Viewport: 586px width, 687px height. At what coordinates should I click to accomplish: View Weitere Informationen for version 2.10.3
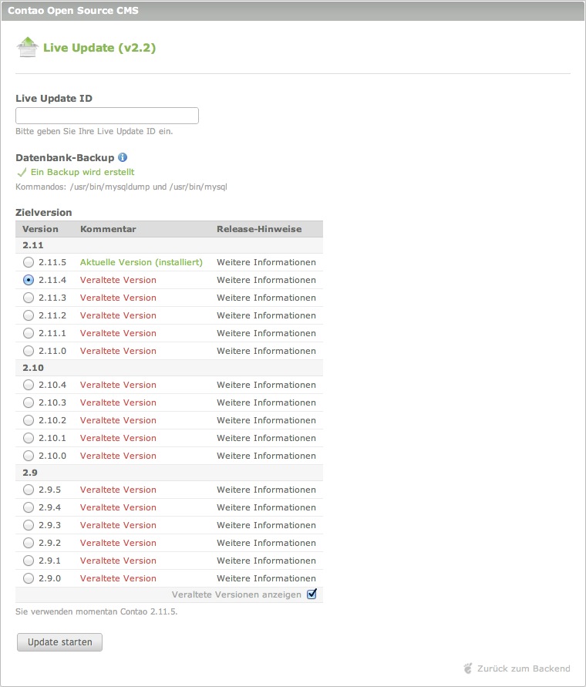266,402
